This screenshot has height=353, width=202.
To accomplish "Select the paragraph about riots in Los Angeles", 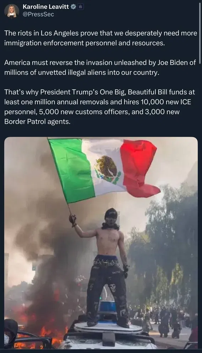I will tap(101, 38).
